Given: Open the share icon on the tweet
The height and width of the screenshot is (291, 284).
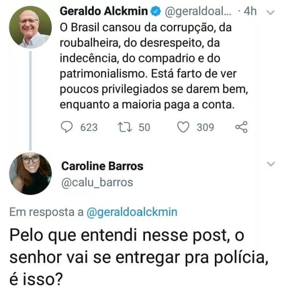Looking at the screenshot, I should click(x=241, y=127).
